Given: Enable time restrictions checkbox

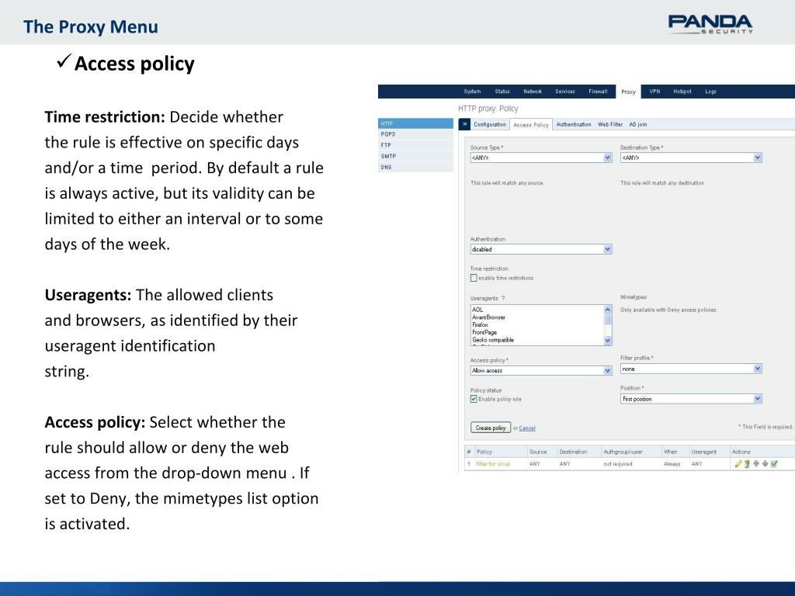Looking at the screenshot, I should coord(474,278).
